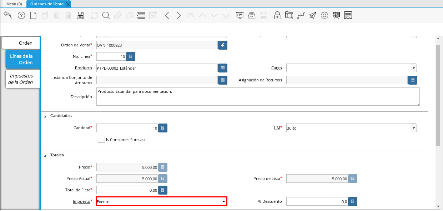Save the record with floppy disk icon
This screenshot has height=211, width=443.
pyautogui.click(x=80, y=15)
